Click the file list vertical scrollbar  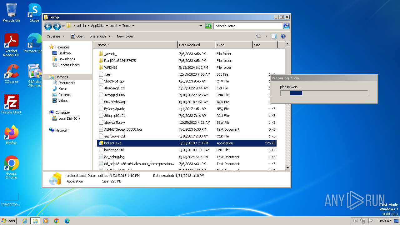point(288,106)
